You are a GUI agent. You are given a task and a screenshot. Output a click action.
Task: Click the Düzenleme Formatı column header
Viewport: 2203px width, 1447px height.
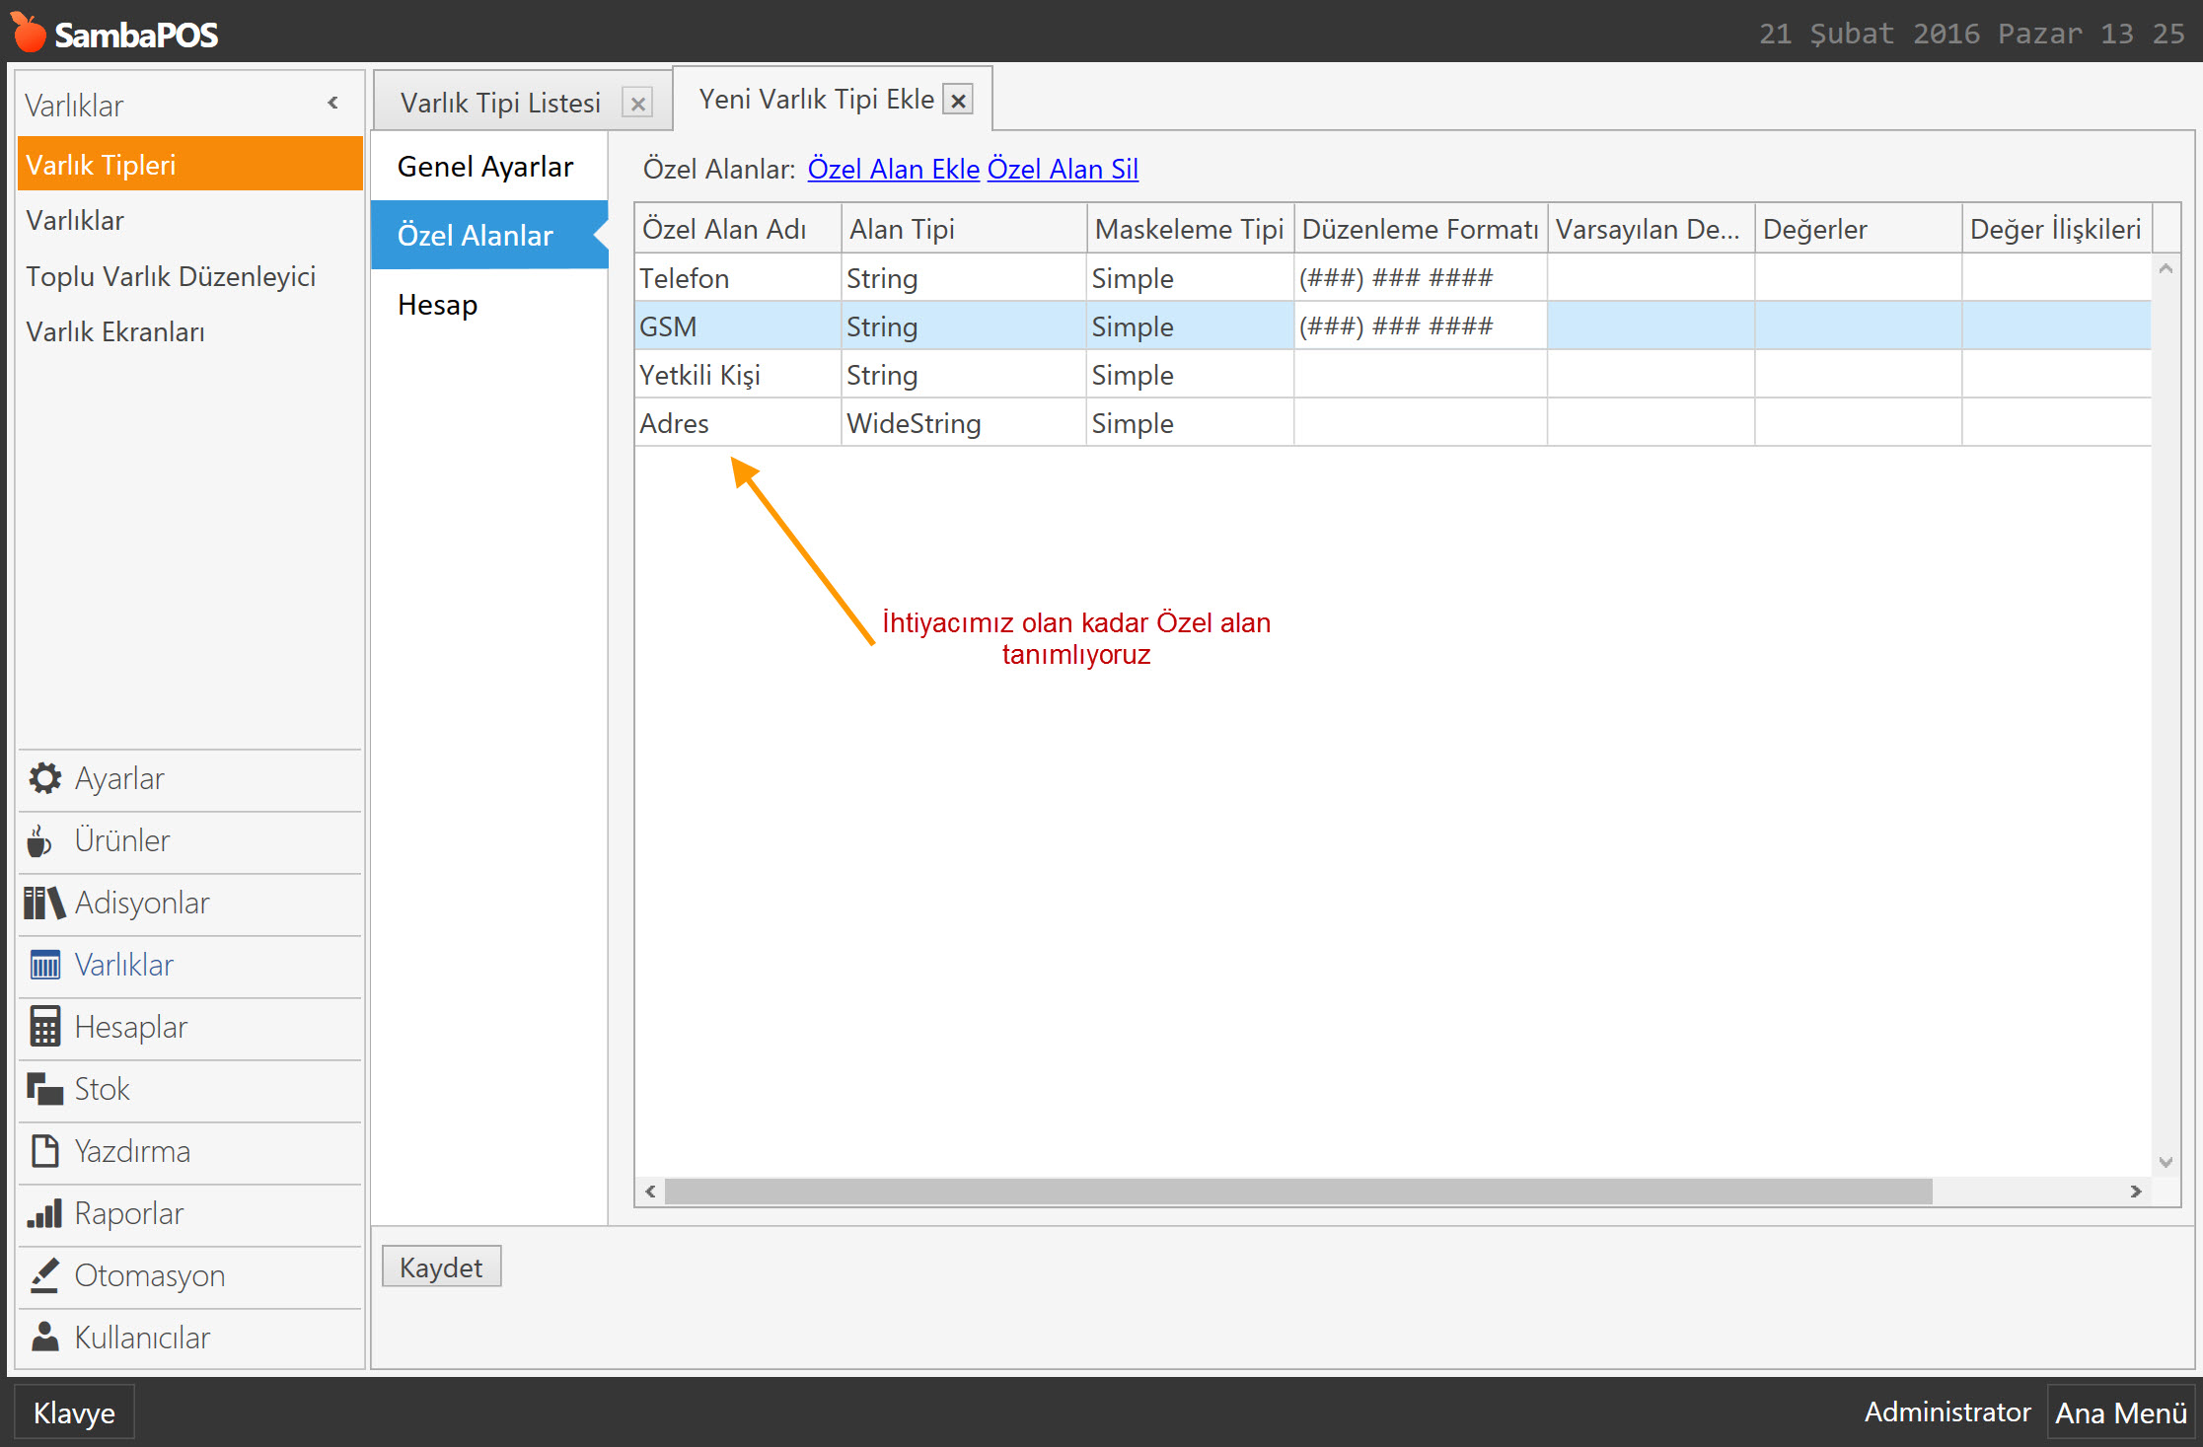click(1421, 229)
